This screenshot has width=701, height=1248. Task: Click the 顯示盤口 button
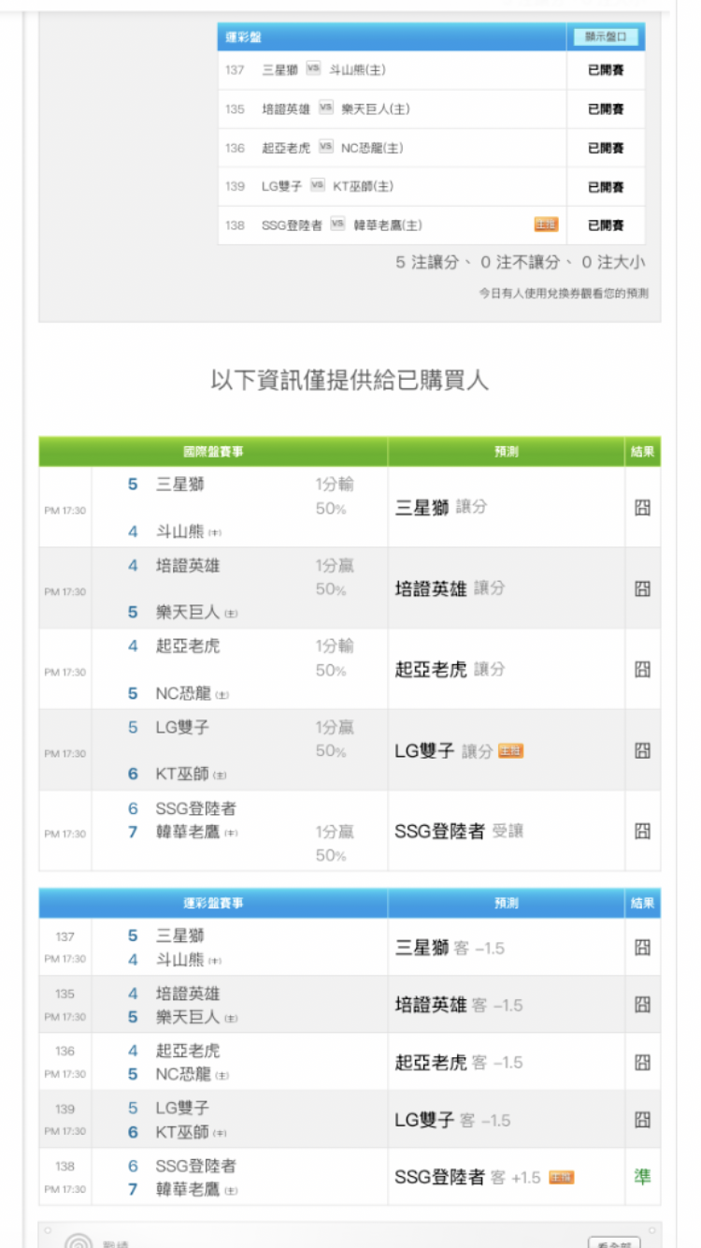tap(606, 37)
